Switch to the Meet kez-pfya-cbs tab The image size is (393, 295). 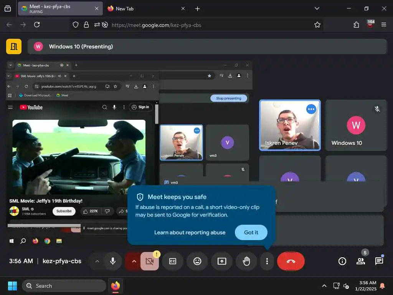(60, 8)
